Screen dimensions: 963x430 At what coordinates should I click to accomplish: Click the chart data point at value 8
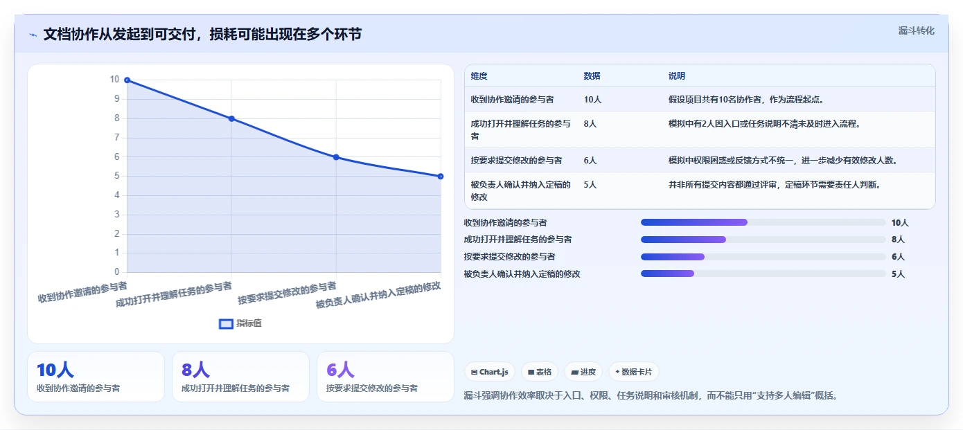click(x=231, y=118)
